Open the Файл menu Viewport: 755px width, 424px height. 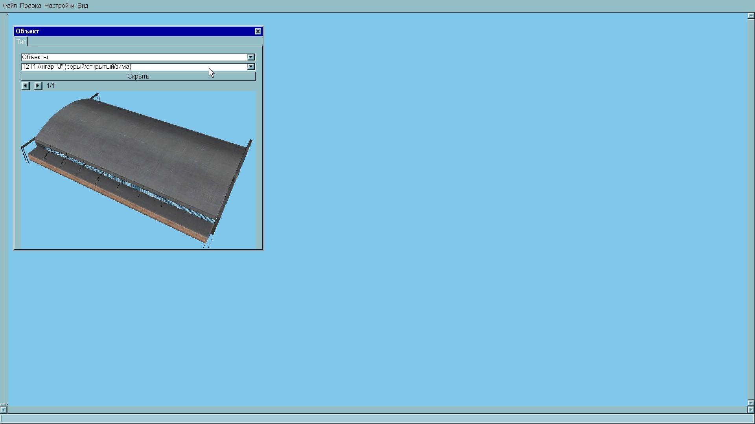click(x=9, y=5)
